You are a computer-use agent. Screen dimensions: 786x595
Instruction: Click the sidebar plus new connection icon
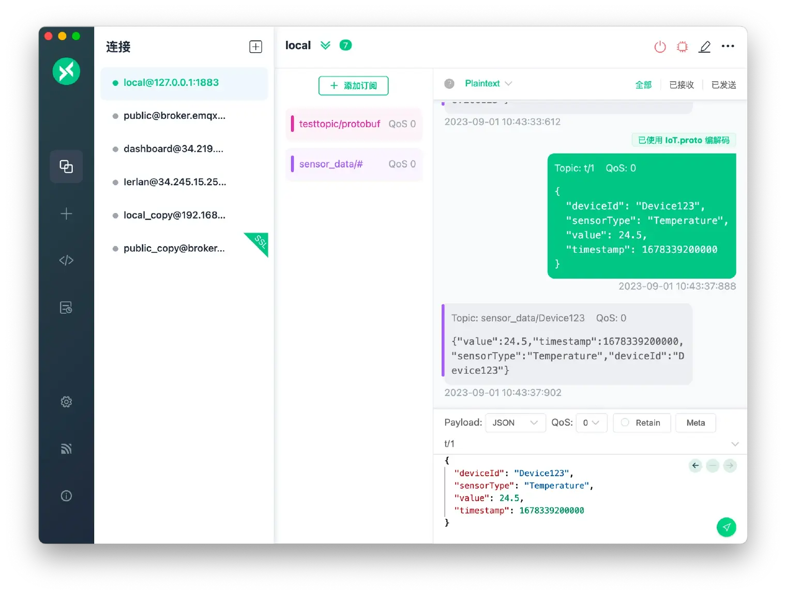(66, 213)
